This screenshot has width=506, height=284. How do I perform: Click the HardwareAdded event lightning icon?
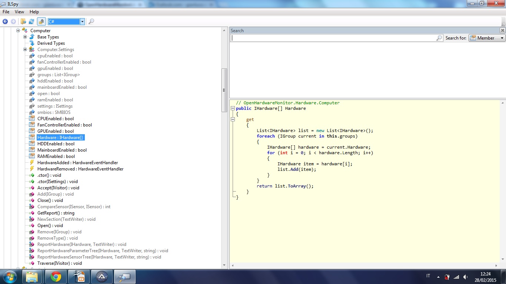tap(32, 163)
